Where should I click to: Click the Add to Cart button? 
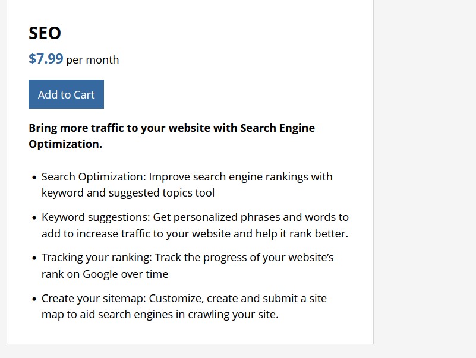click(66, 94)
